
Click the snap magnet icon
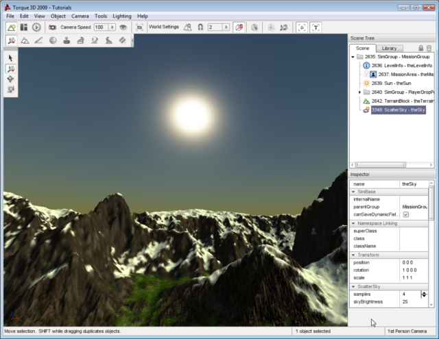tap(200, 27)
